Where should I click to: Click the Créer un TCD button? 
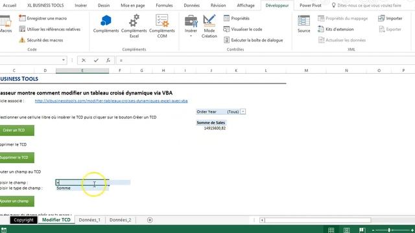17,130
